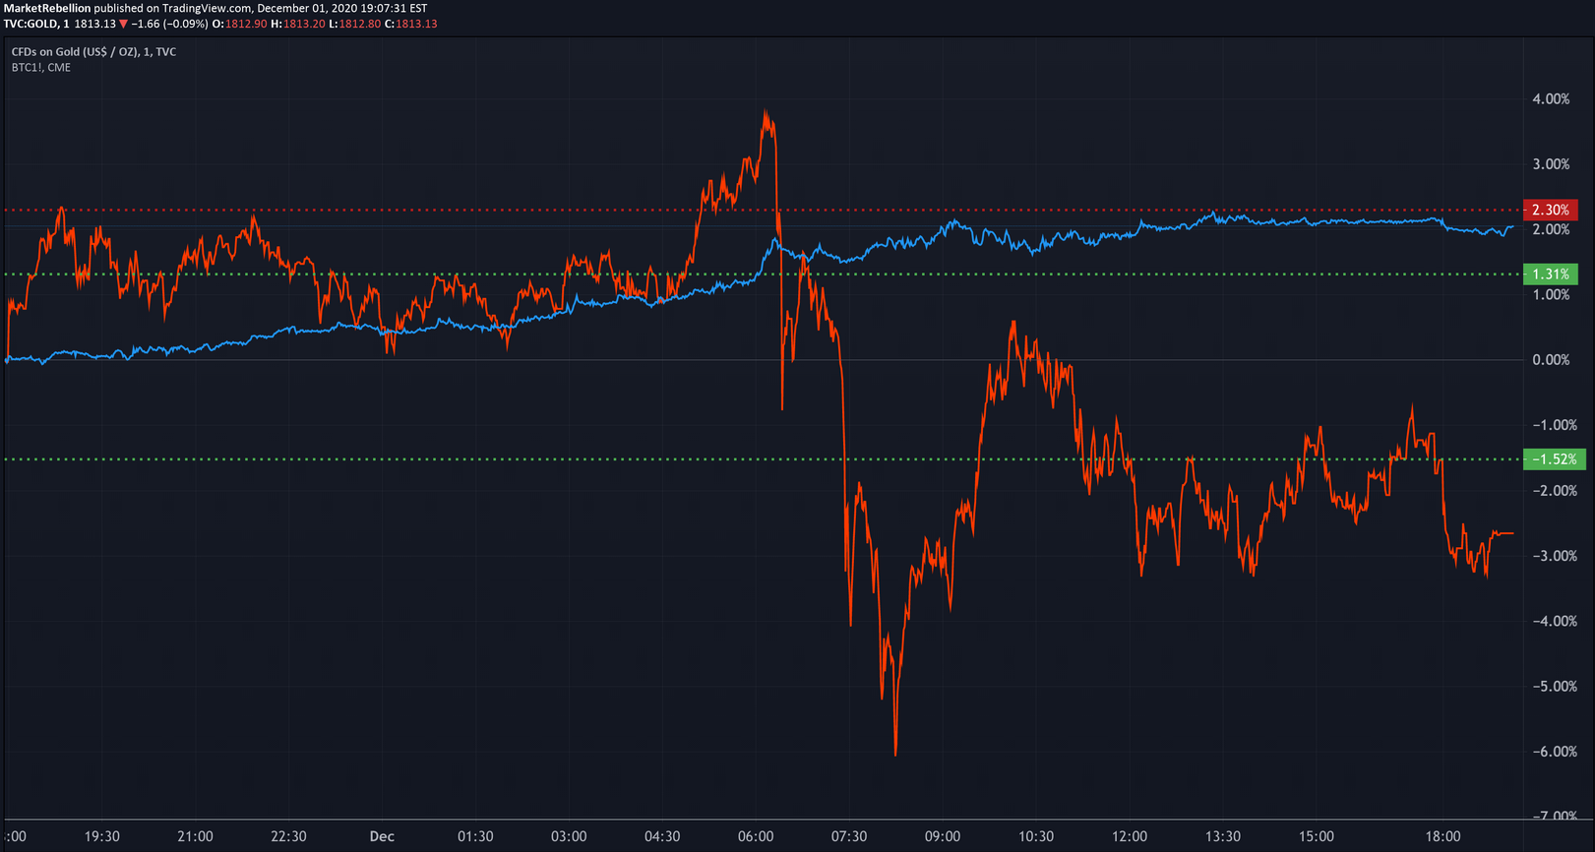Open the MarketRebellion author name
This screenshot has width=1595, height=852.
coord(47,8)
